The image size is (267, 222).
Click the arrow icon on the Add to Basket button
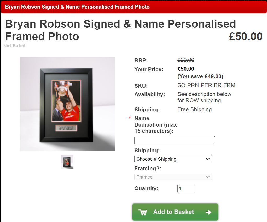coord(208,212)
